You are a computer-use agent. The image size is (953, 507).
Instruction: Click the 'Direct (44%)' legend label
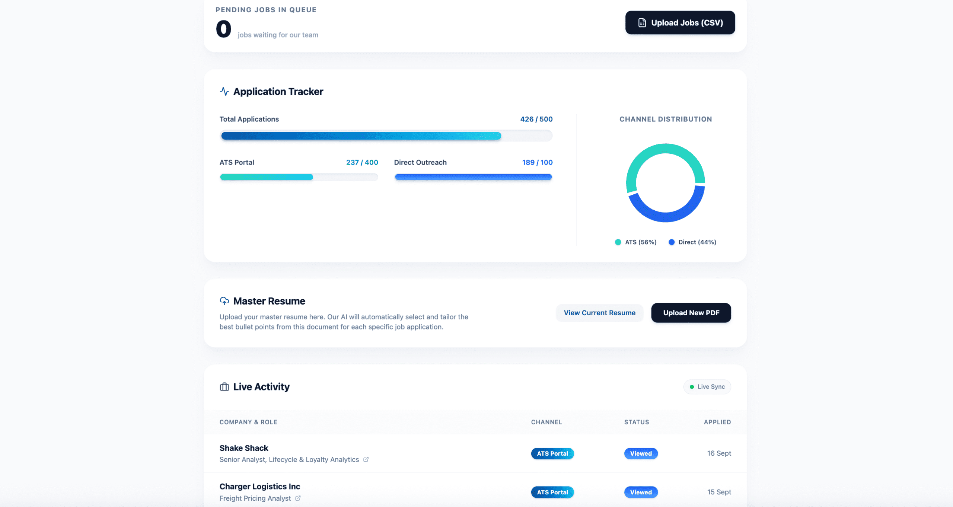click(697, 242)
